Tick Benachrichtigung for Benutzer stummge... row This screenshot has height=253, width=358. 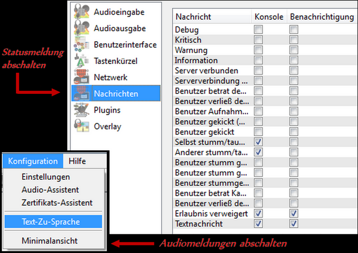pyautogui.click(x=294, y=183)
